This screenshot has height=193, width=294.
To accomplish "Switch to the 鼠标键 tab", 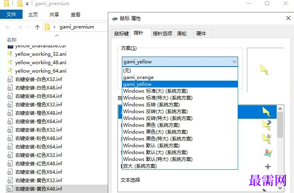I will coord(121,33).
